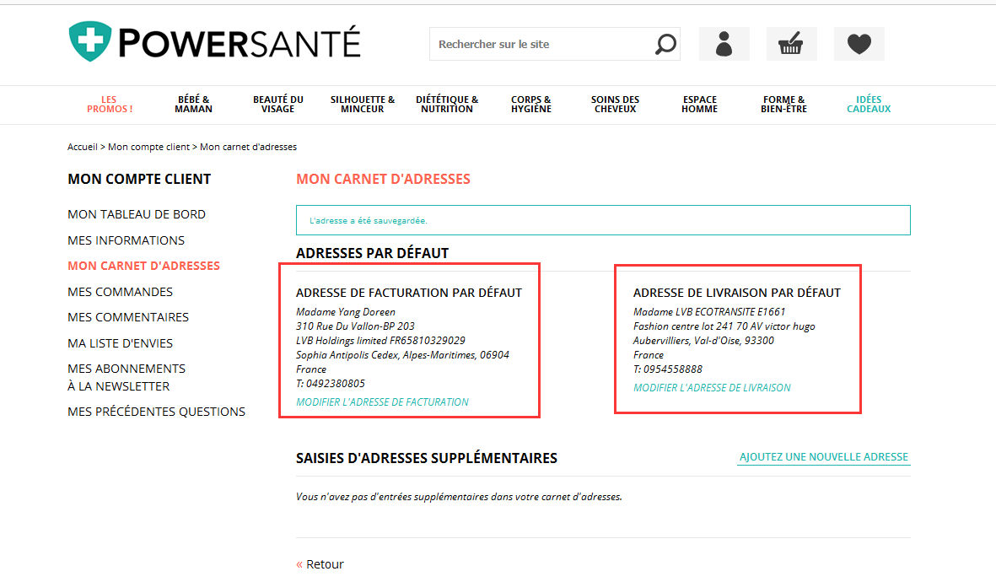Open 'Mes commentaires' in sidebar
The width and height of the screenshot is (996, 582).
click(128, 317)
